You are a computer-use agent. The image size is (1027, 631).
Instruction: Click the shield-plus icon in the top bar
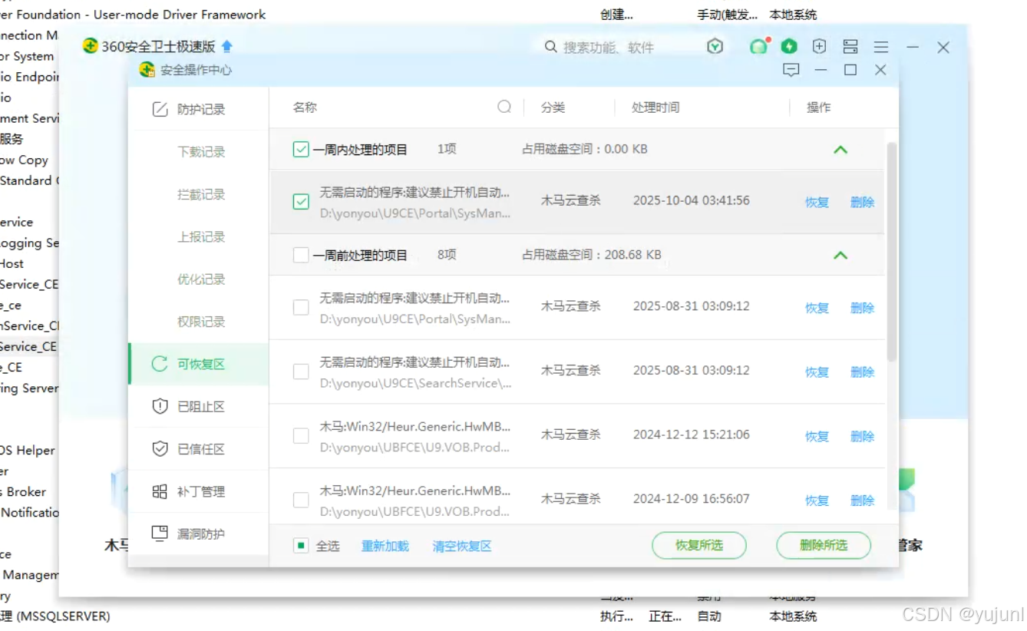(820, 47)
